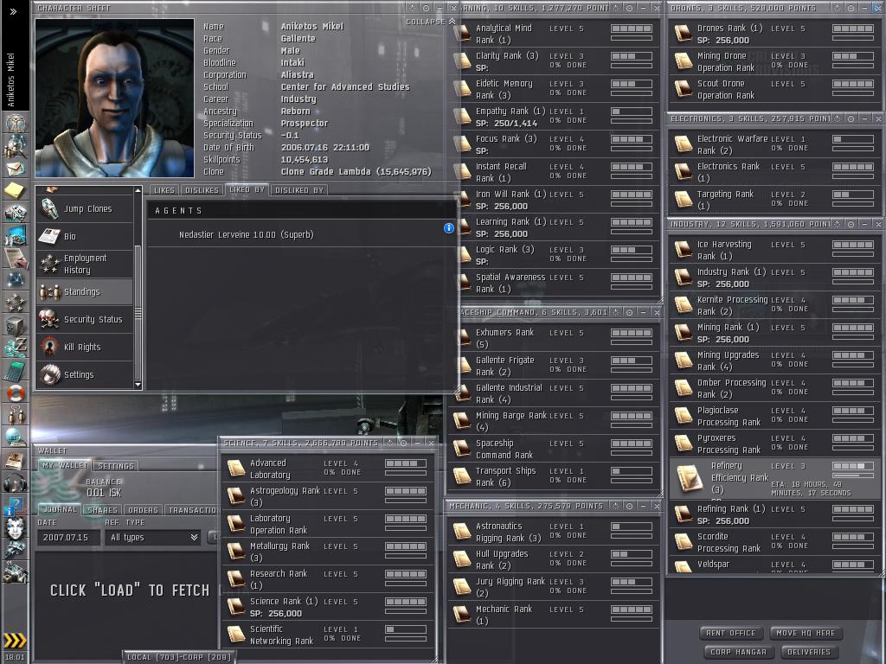Open the Local [703]-Corp [208] chat tab
Viewport: 886px width, 664px height.
click(179, 657)
